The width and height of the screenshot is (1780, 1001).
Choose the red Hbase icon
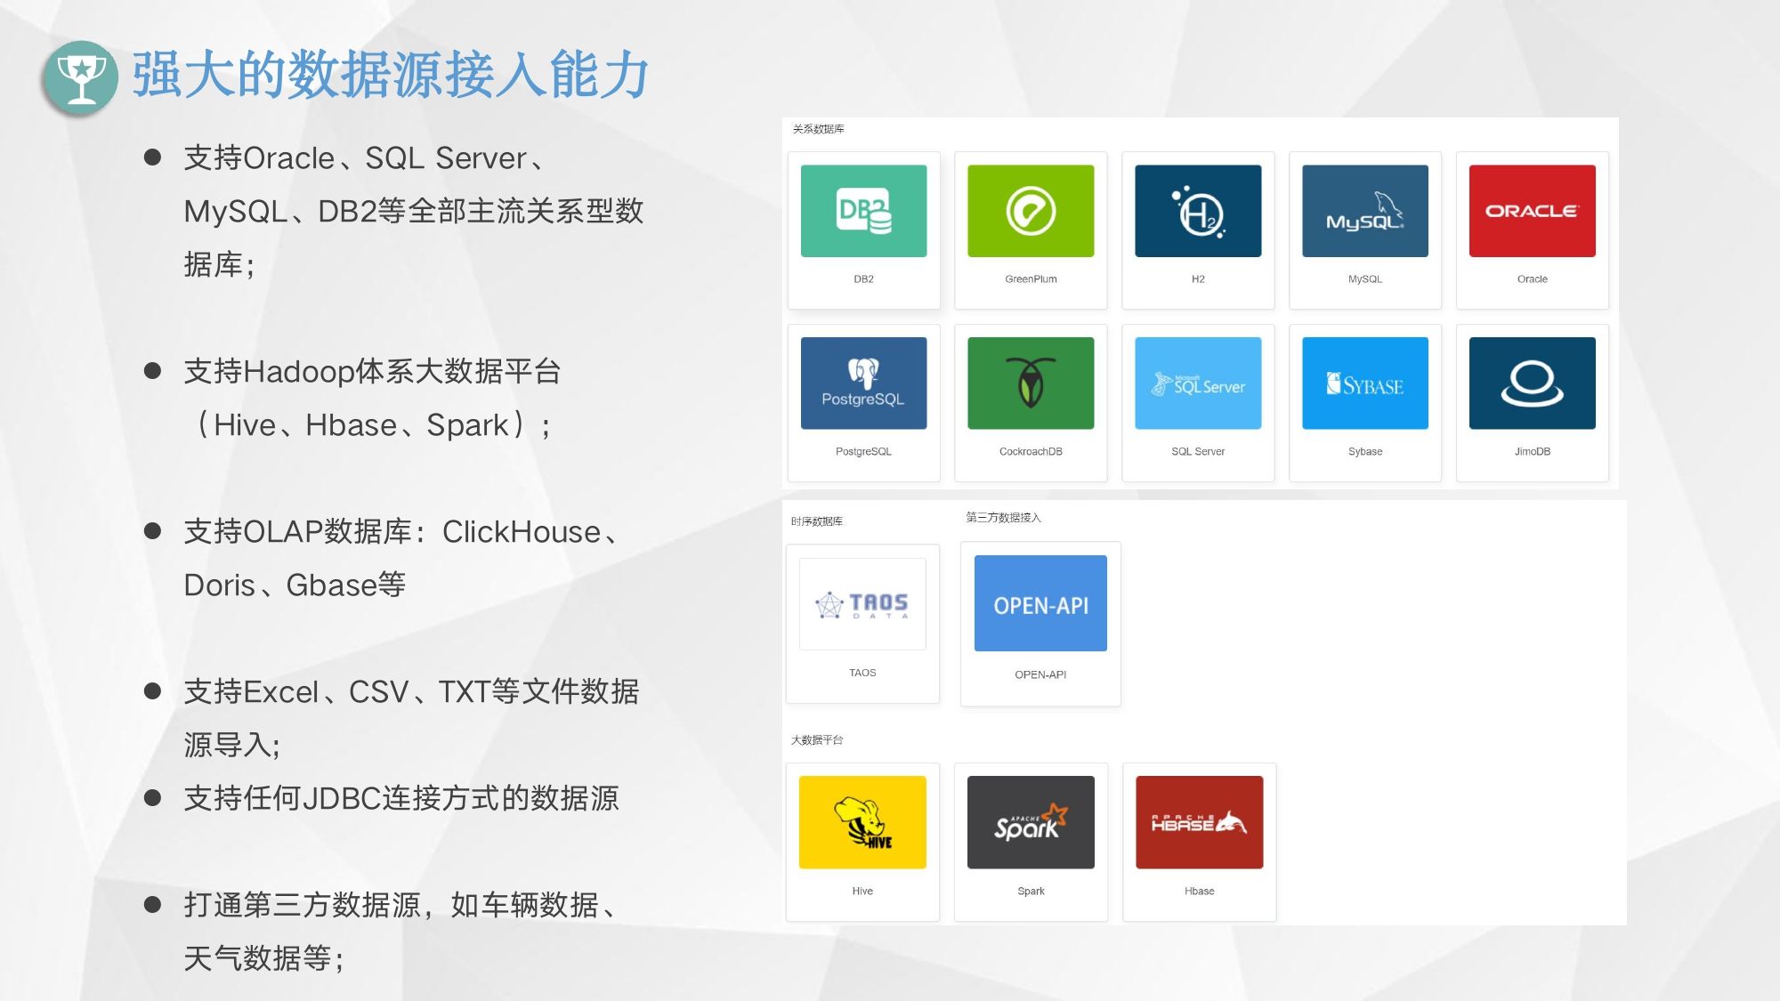[1199, 822]
